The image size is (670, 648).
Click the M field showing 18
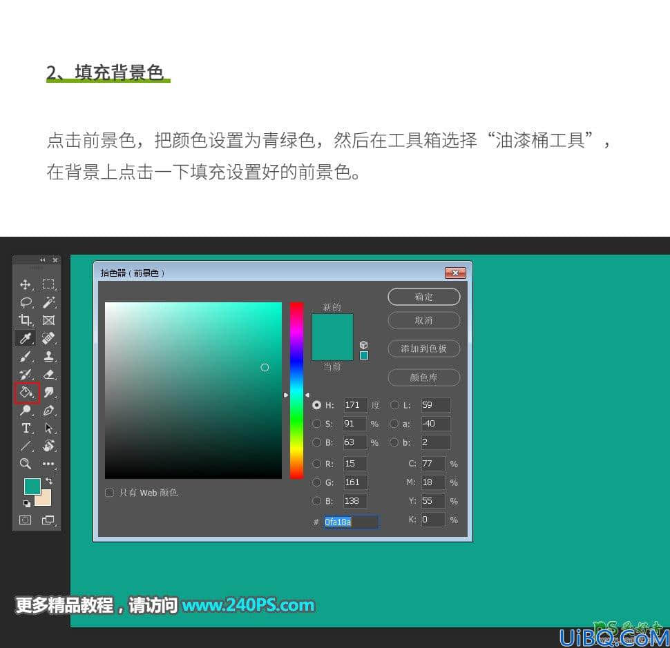(433, 482)
